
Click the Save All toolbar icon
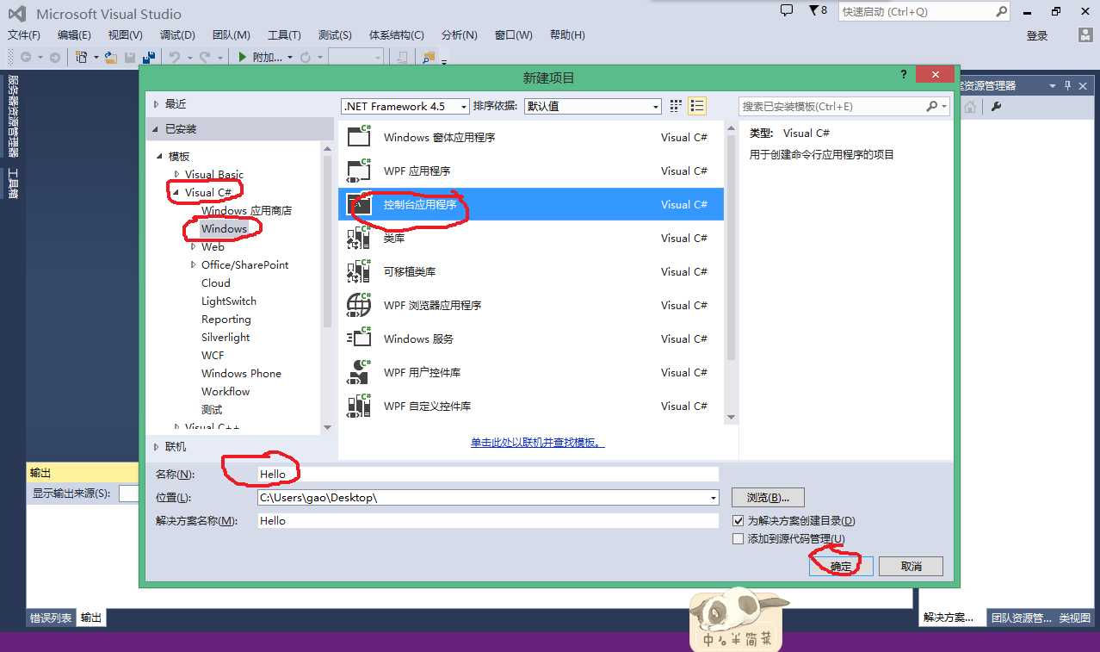pos(147,57)
